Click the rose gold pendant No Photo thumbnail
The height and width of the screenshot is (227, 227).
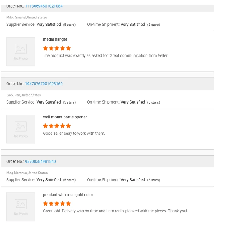tap(21, 207)
